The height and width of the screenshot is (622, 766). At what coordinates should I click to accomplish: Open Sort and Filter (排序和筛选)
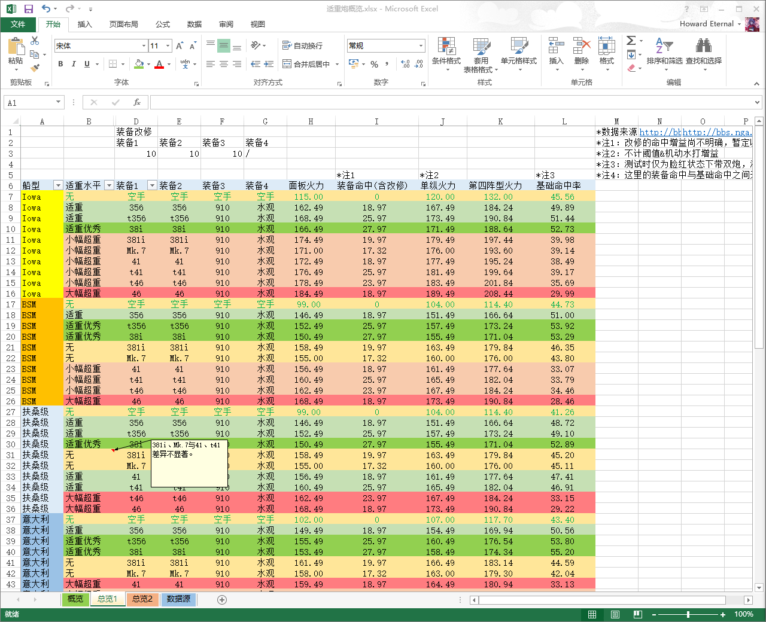coord(664,54)
